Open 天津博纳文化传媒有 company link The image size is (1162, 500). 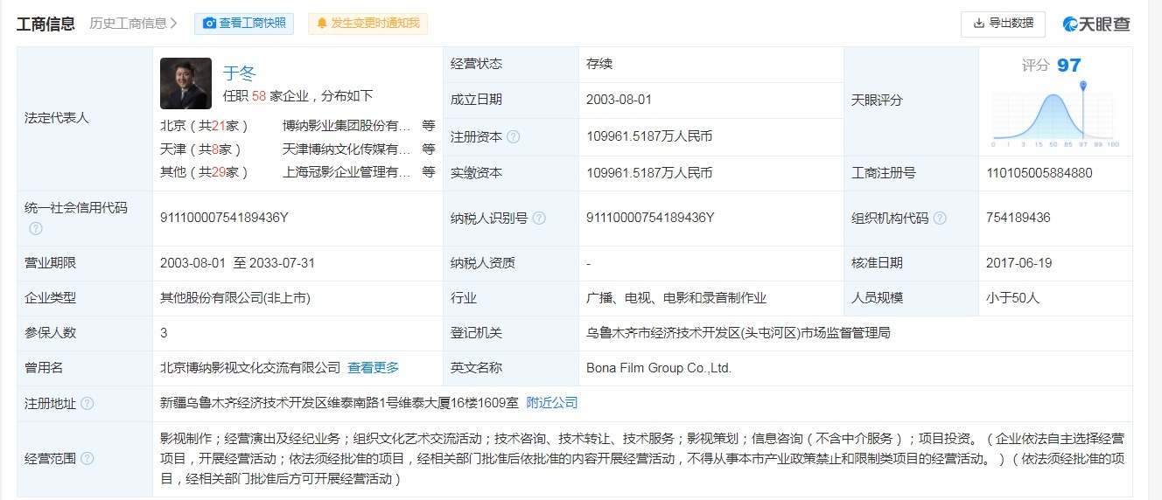point(346,149)
